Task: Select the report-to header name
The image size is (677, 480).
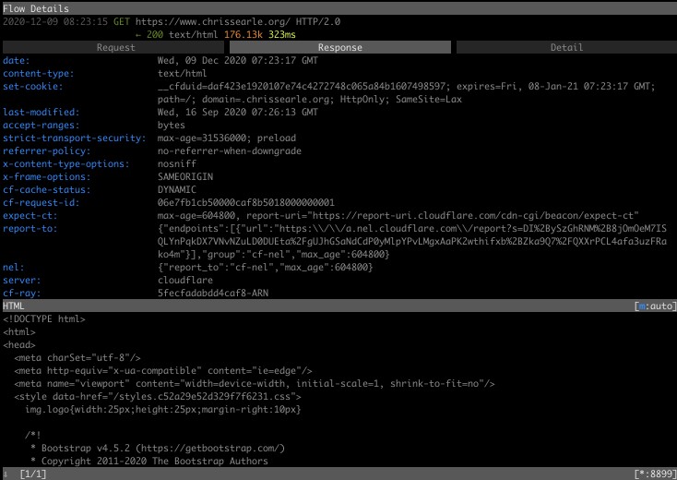Action: 29,228
